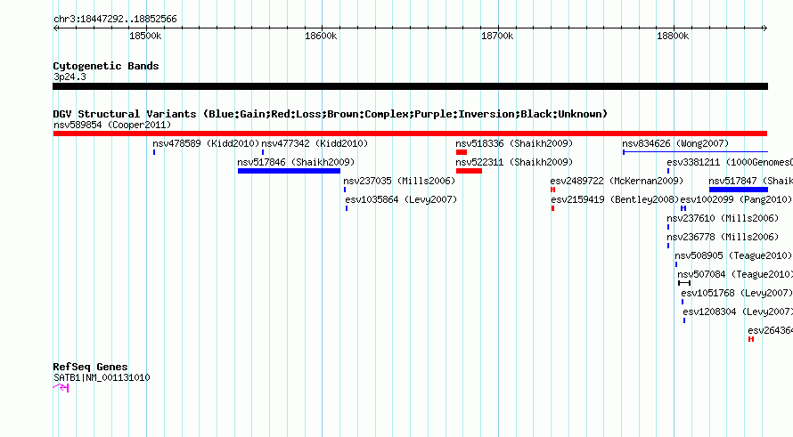Click the 18700k ruler label
This screenshot has width=793, height=437.
(x=497, y=36)
